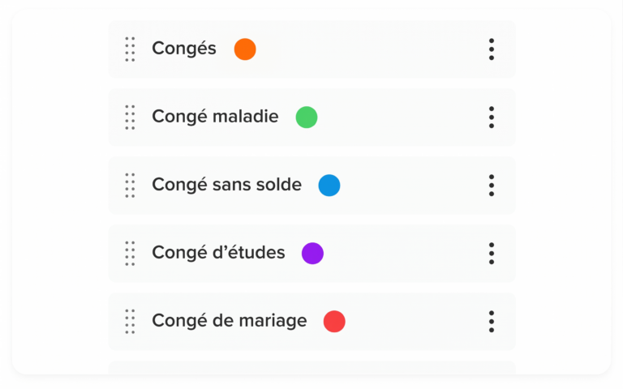The image size is (623, 389).
Task: Click the green color dot for Congé maladie
Action: [307, 117]
